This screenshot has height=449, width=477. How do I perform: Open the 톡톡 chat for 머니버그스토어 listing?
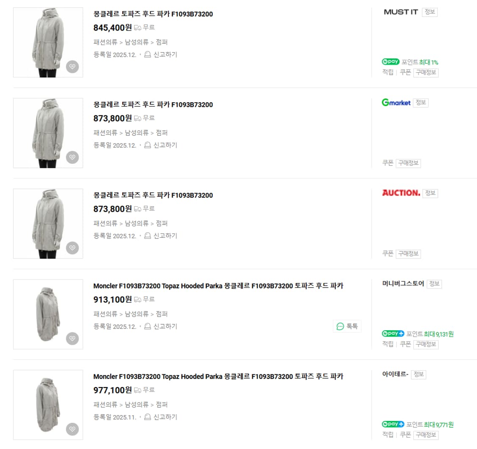[347, 326]
